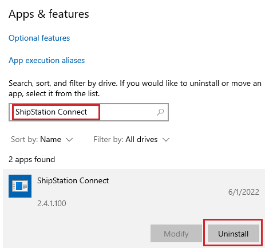Click the app search input field
Screen dimensions: 269x252
pyautogui.click(x=89, y=112)
